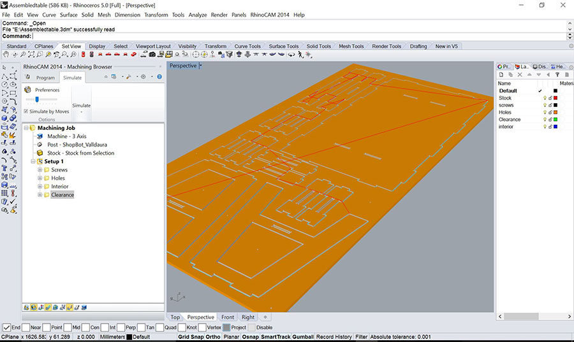This screenshot has width=574, height=342.
Task: Click the array grid tool in sidebar
Action: (x=4, y=193)
